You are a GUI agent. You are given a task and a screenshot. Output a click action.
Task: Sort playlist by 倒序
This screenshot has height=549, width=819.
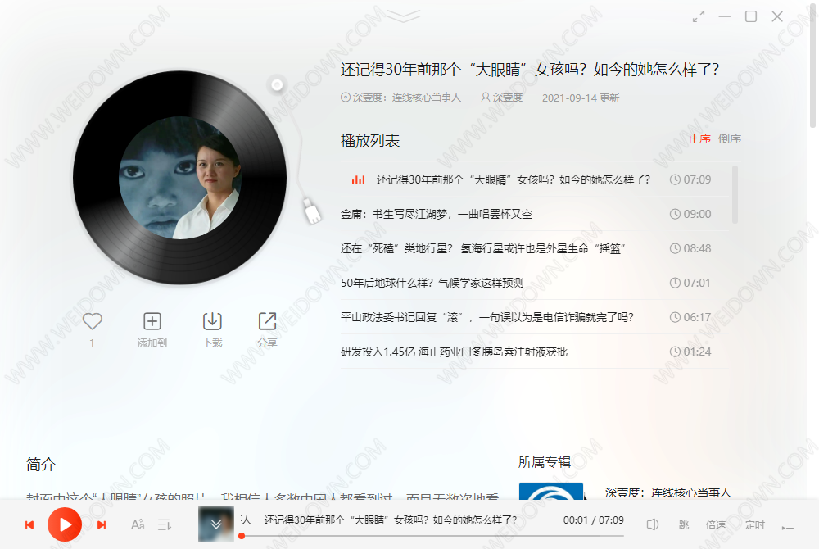click(730, 138)
